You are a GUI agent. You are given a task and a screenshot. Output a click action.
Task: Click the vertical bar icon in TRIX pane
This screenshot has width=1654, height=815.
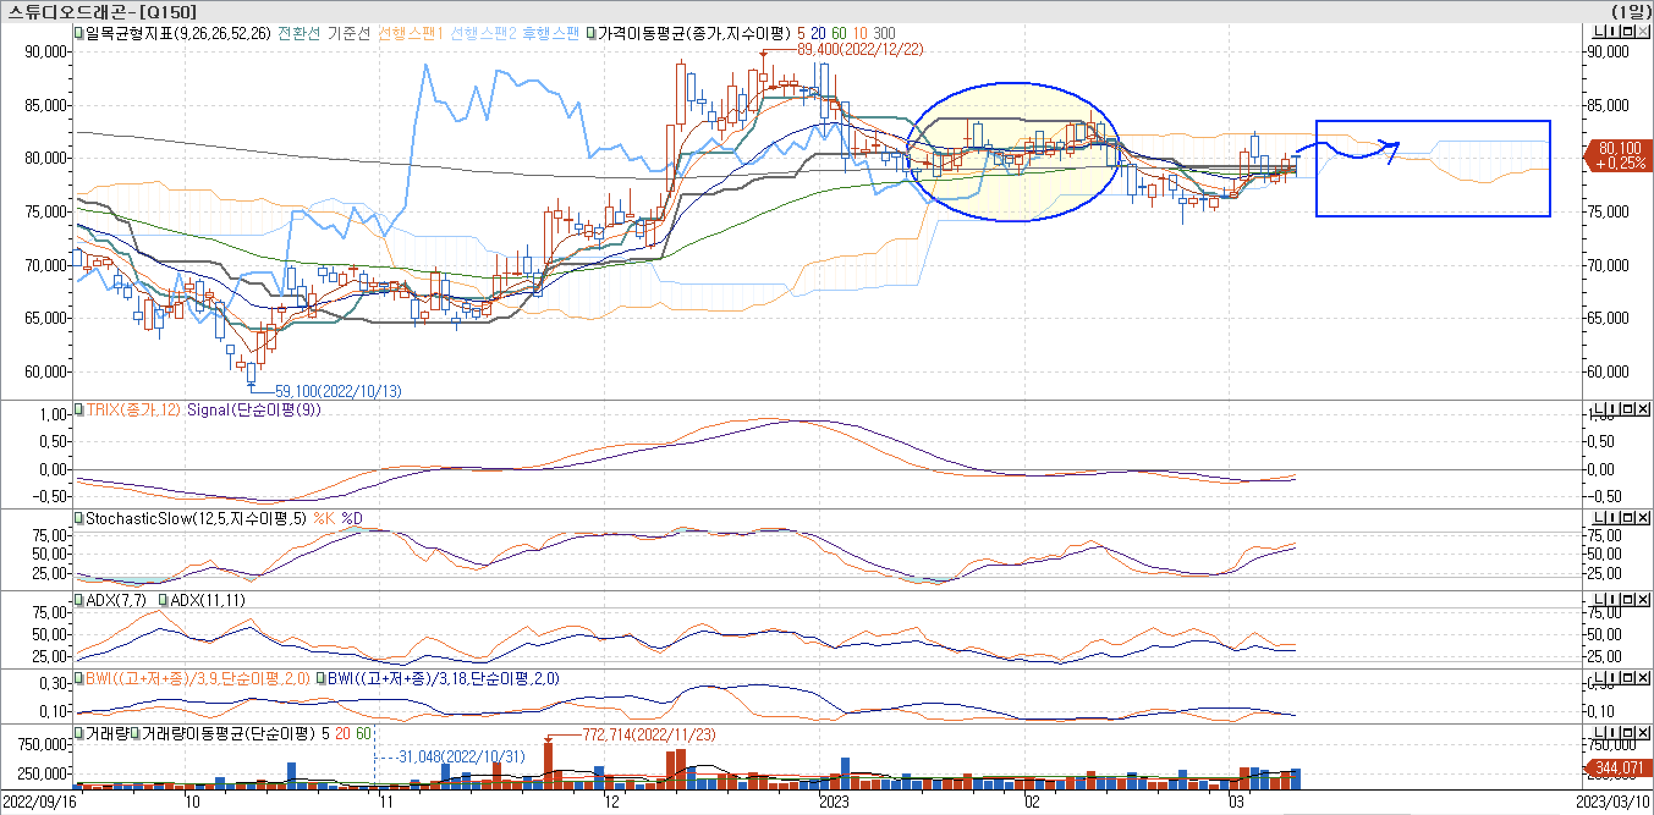[x=1613, y=409]
